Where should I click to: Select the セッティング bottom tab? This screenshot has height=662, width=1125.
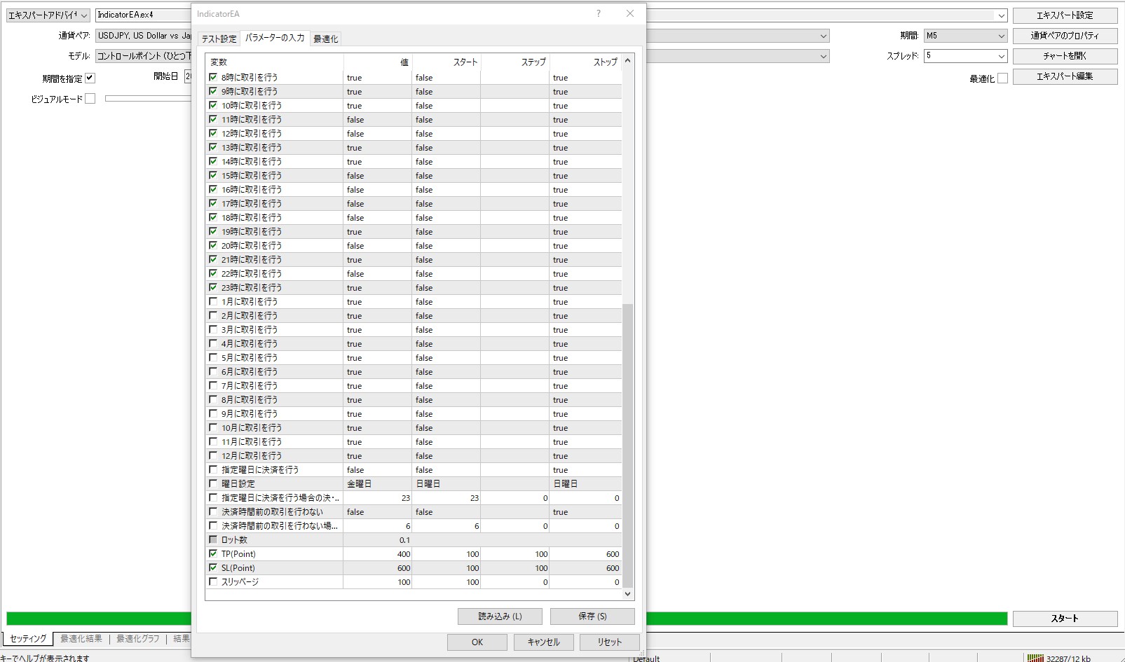tap(28, 639)
